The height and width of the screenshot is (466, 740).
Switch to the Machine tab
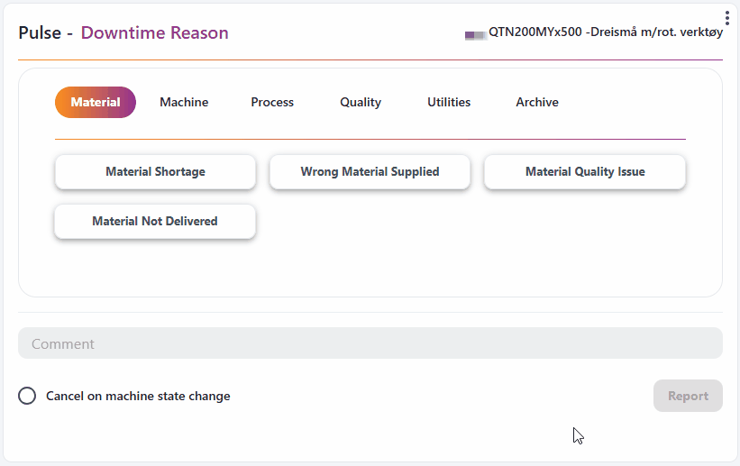click(x=184, y=103)
